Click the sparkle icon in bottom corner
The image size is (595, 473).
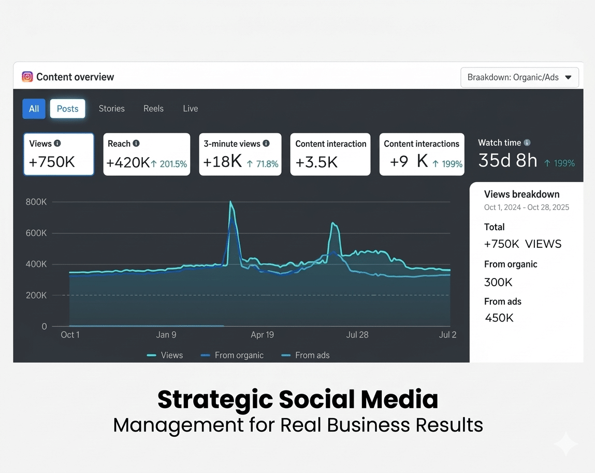tap(565, 444)
